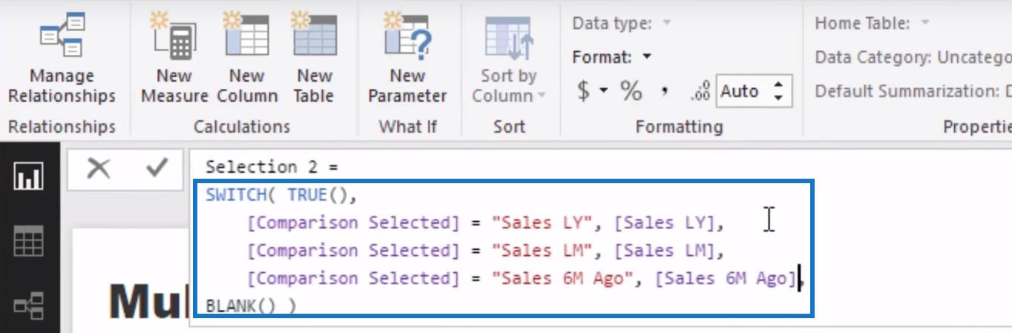1012x333 pixels.
Task: Add a New Column
Action: 247,58
